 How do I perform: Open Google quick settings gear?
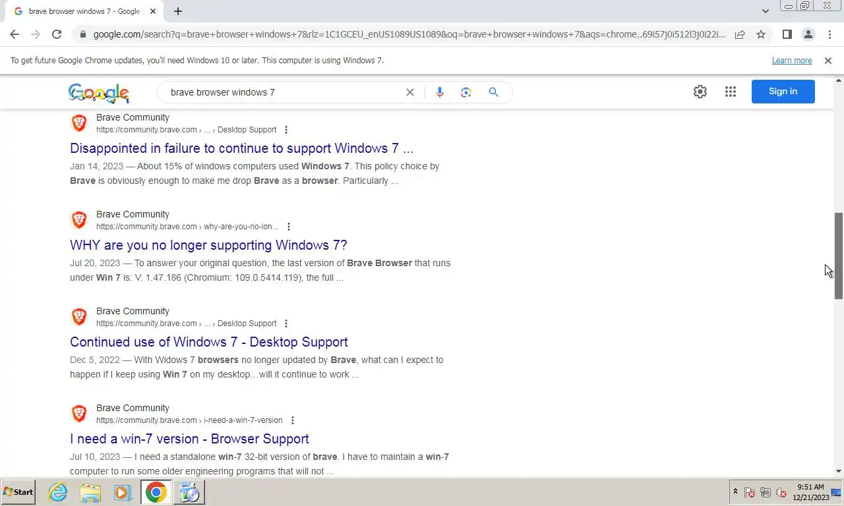(700, 92)
